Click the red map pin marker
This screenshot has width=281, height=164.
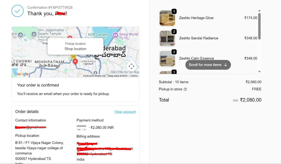point(75,61)
